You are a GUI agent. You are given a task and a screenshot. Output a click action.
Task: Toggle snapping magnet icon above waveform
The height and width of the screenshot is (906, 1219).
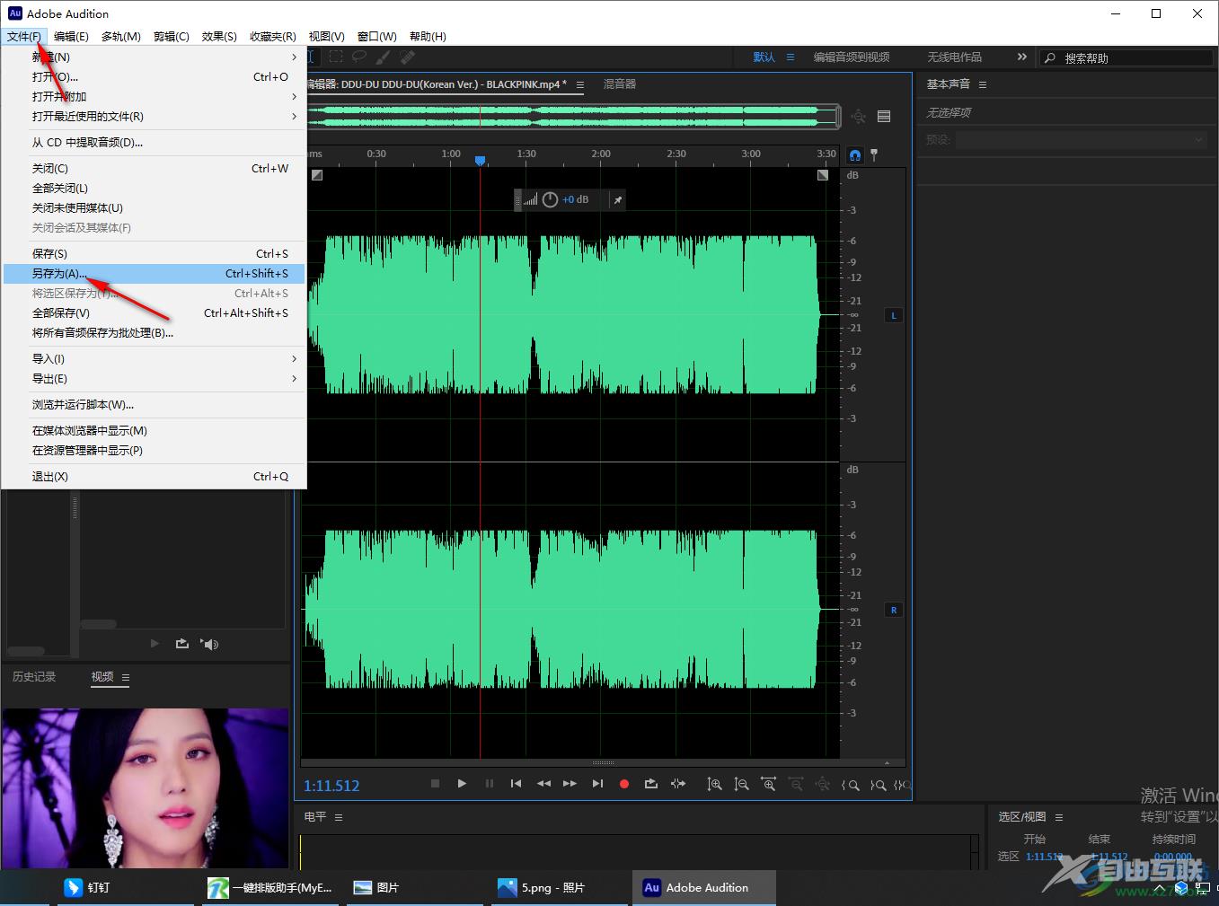coord(855,154)
